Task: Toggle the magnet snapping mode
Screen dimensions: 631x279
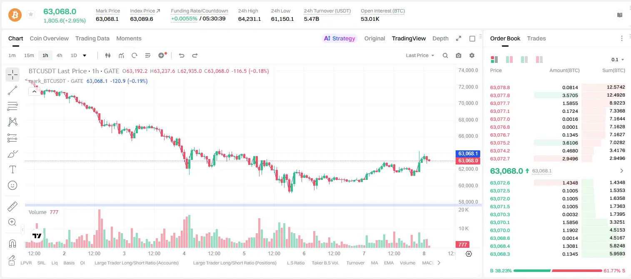Action: 12,243
